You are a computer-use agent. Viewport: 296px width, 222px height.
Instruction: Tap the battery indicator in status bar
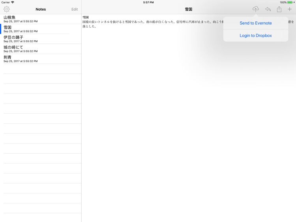point(290,2)
